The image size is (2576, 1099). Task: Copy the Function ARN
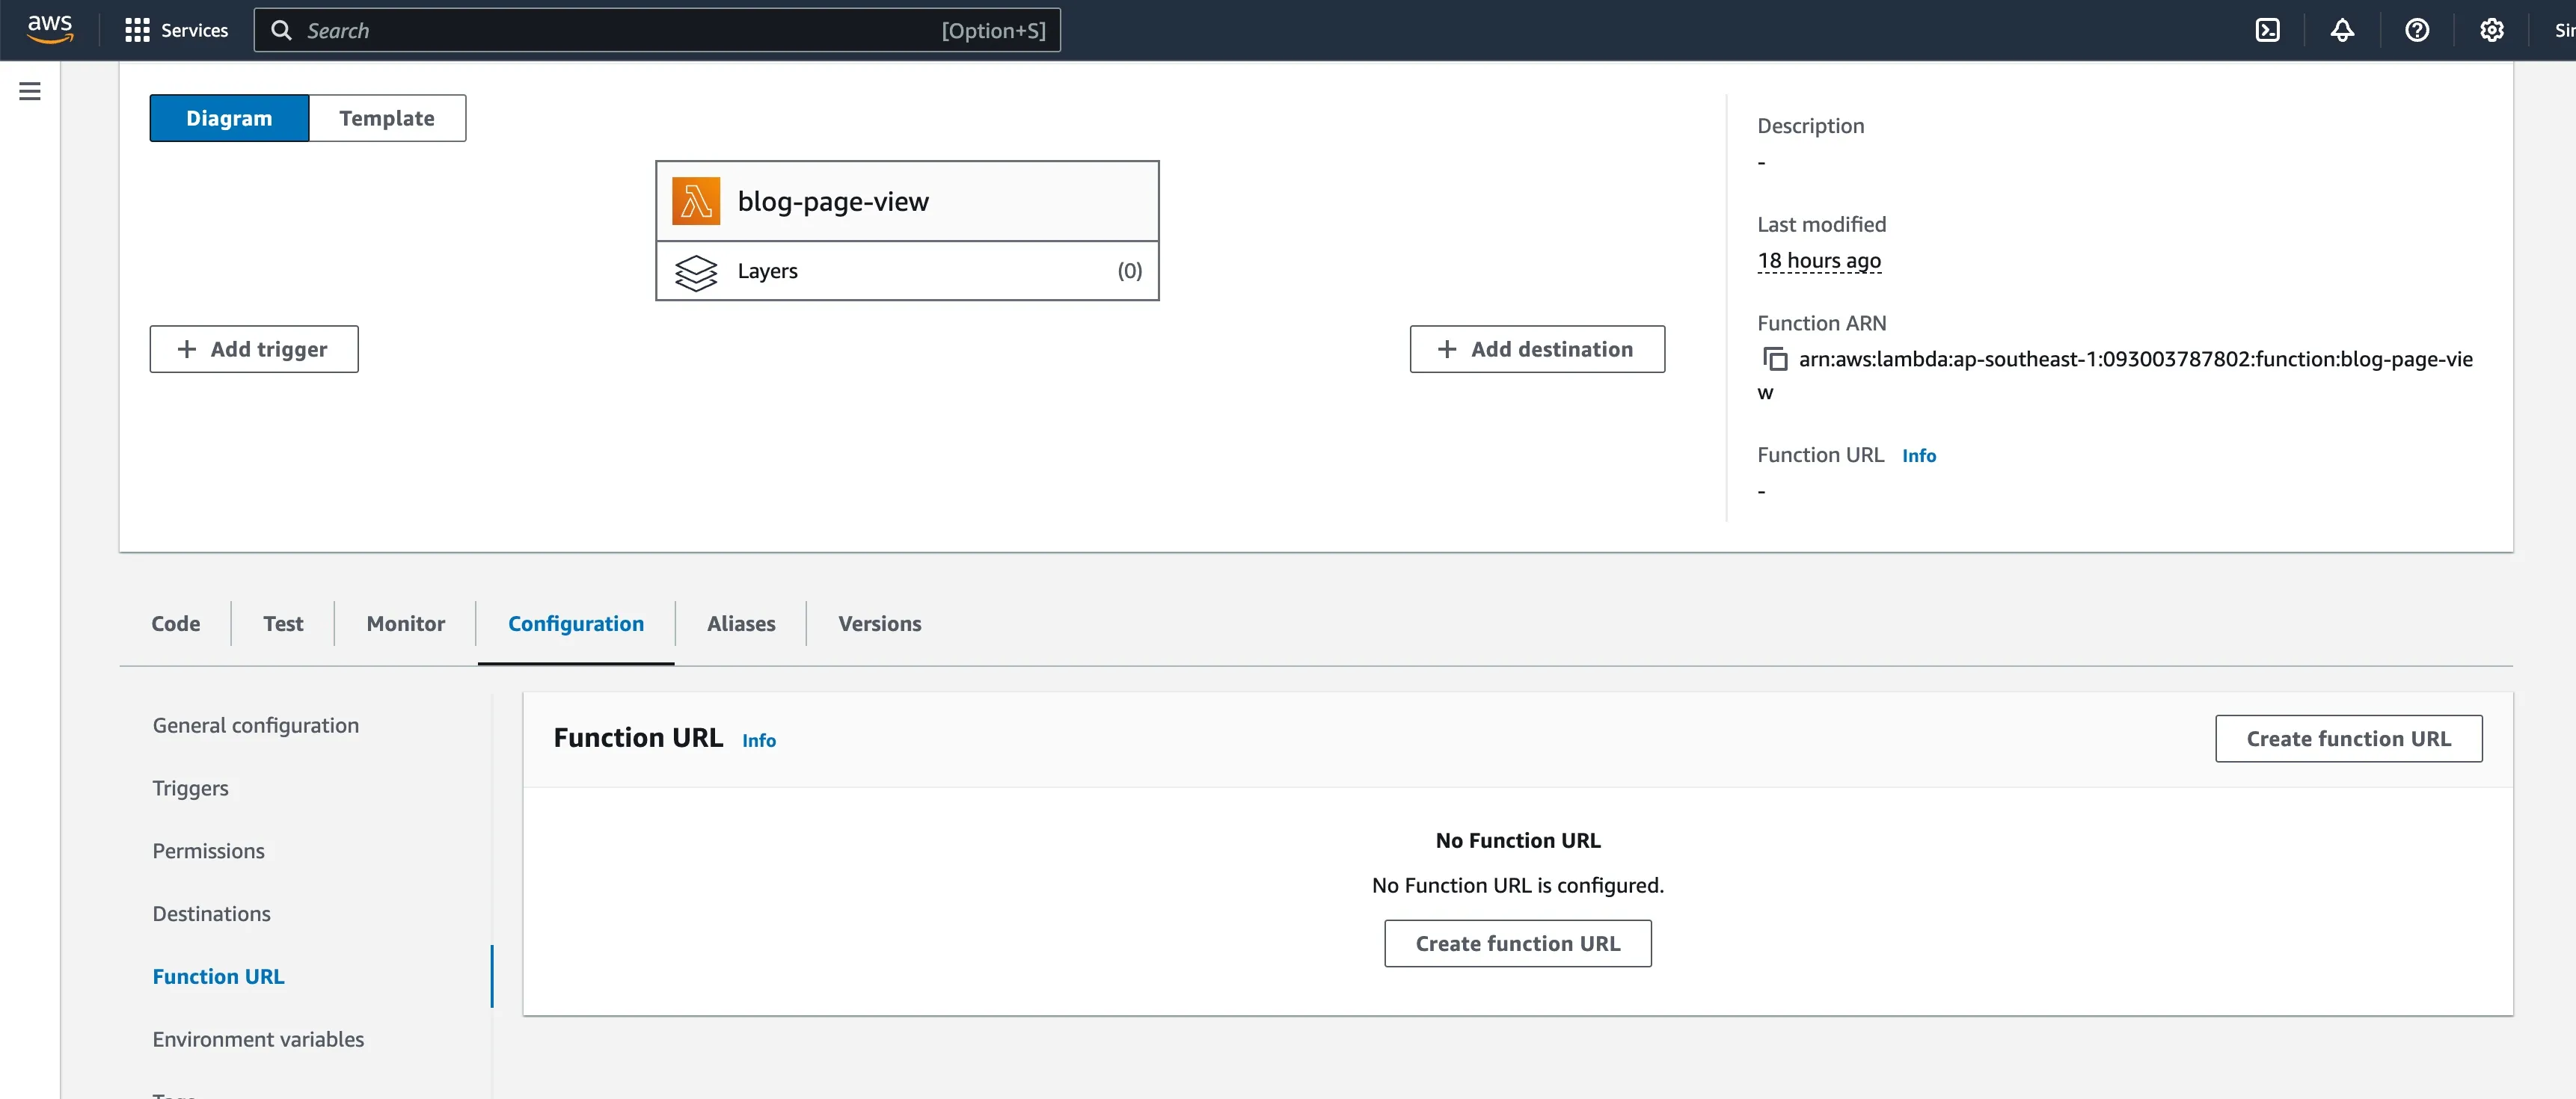[x=1775, y=359]
